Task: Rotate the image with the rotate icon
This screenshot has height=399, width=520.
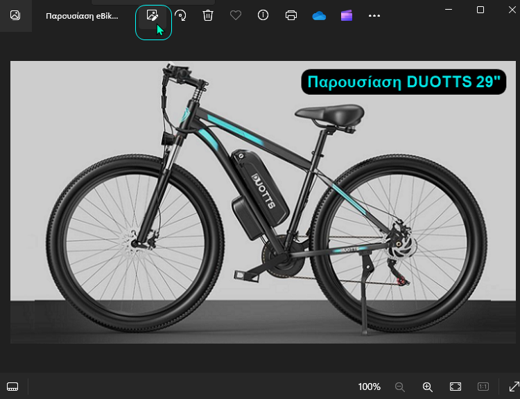Action: [x=180, y=15]
